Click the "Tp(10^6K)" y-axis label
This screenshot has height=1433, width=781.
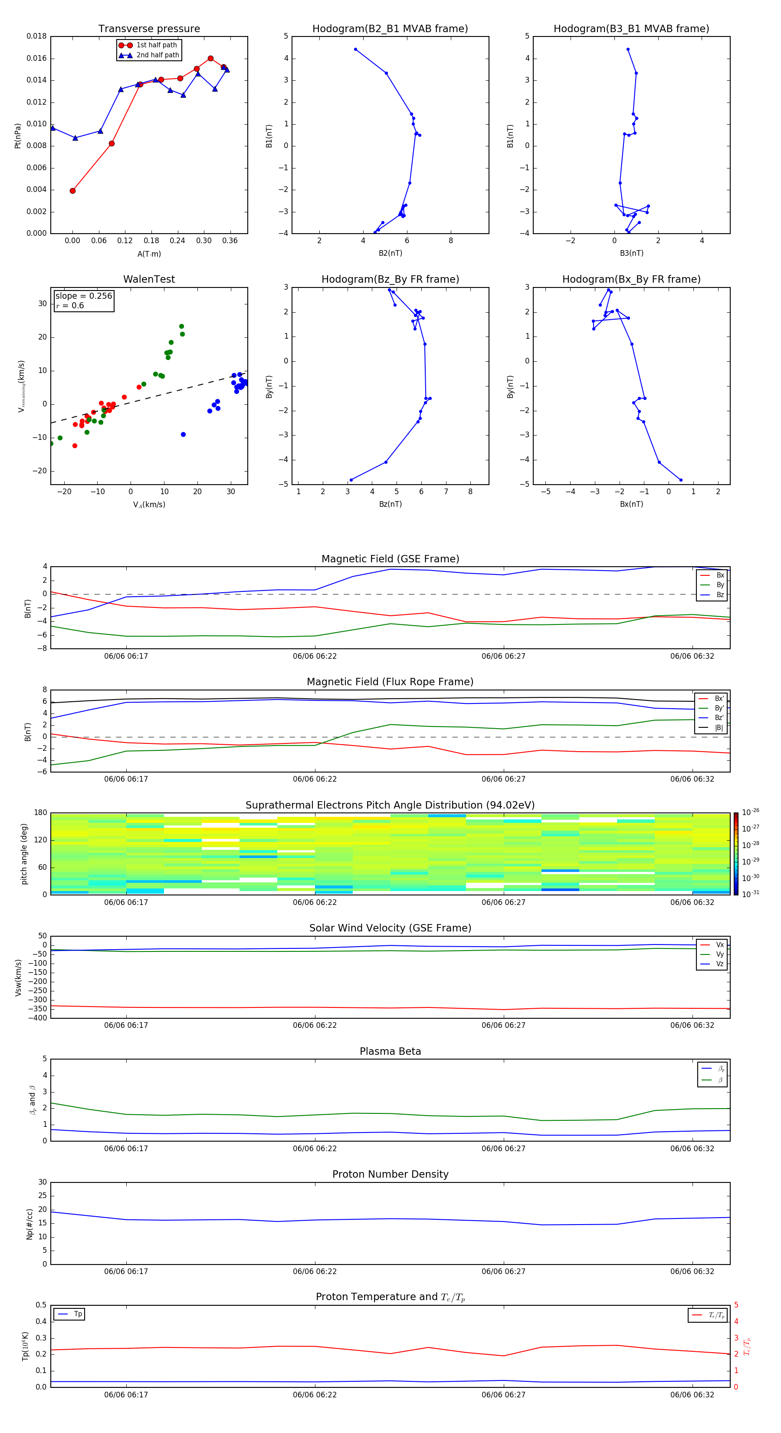(25, 1346)
